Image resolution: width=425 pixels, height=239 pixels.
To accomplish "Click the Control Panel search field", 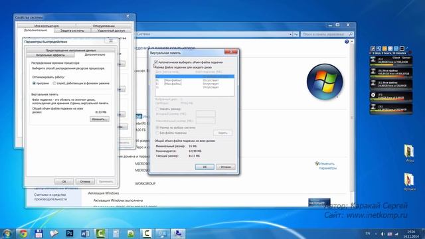I will (327, 34).
